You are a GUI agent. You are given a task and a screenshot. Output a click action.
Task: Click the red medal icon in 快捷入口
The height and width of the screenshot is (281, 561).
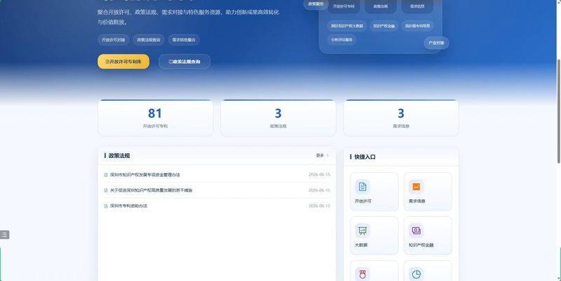tap(363, 274)
